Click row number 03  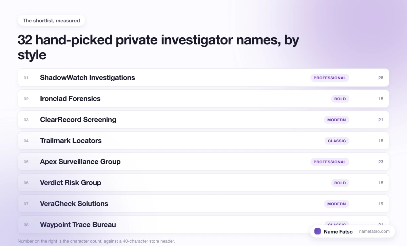26,120
